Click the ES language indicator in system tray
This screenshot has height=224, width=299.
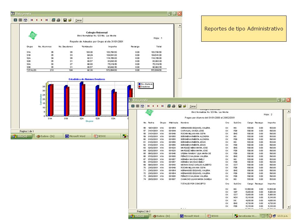click(263, 216)
